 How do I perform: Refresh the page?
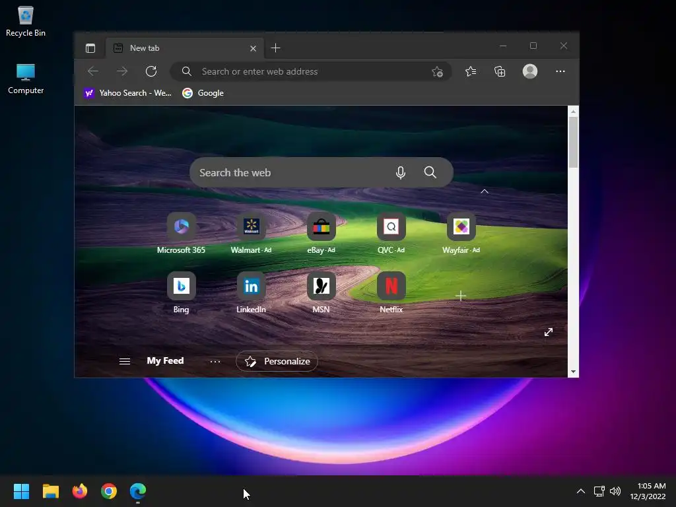point(151,71)
